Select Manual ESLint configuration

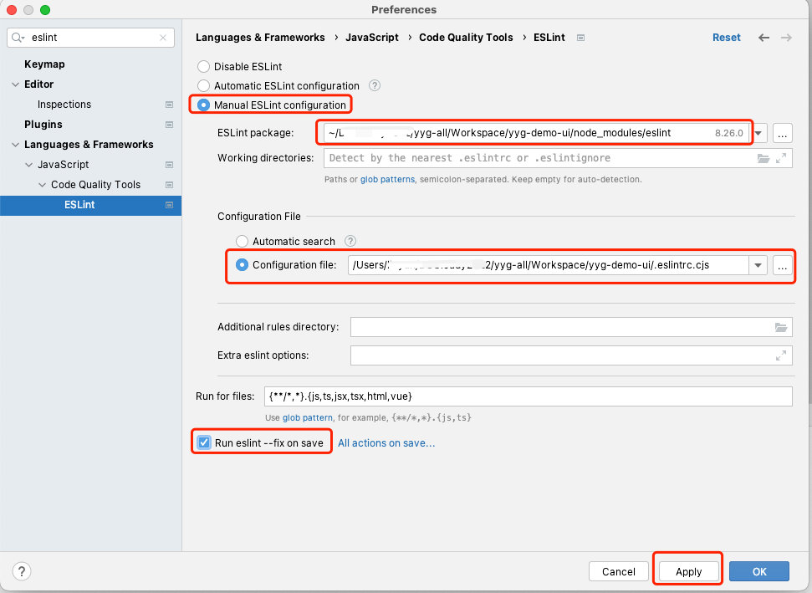click(x=203, y=105)
